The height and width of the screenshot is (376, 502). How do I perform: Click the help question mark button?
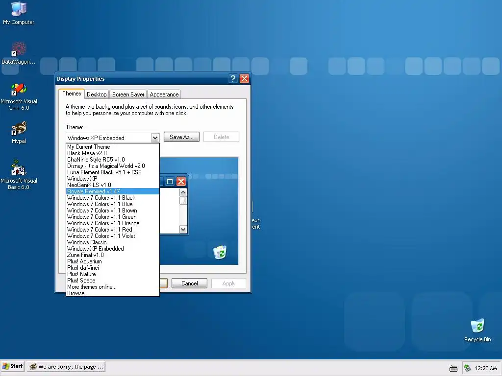pyautogui.click(x=233, y=79)
